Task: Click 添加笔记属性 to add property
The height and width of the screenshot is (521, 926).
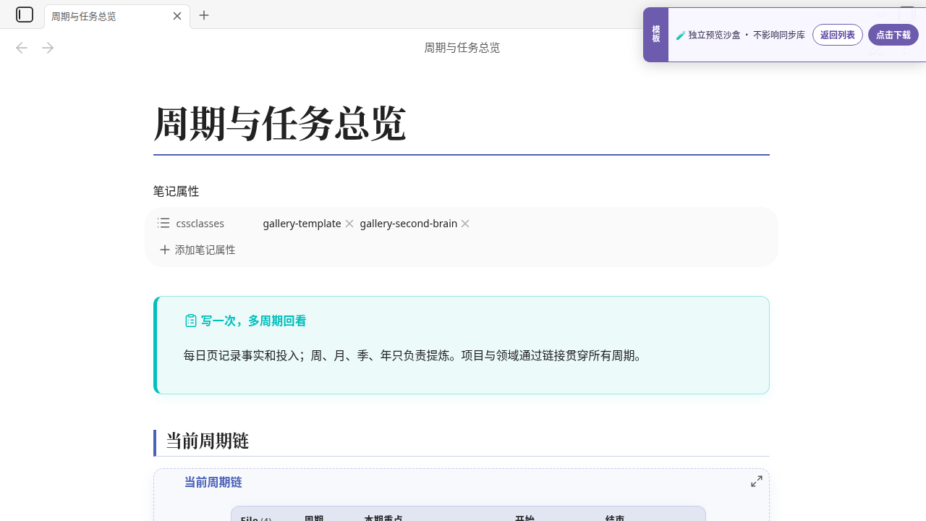Action: (197, 250)
